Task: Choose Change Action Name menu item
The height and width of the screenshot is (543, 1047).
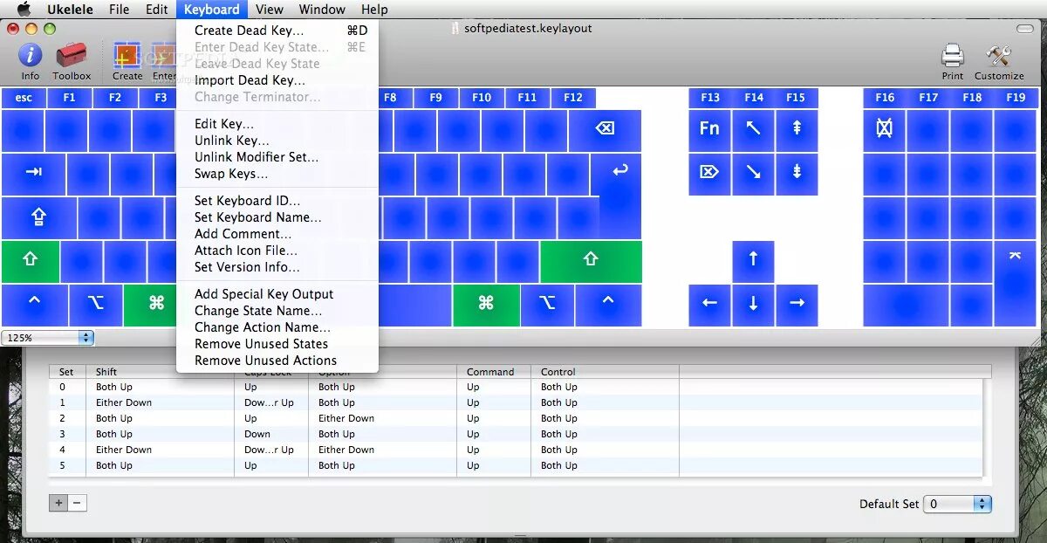Action: click(277, 327)
